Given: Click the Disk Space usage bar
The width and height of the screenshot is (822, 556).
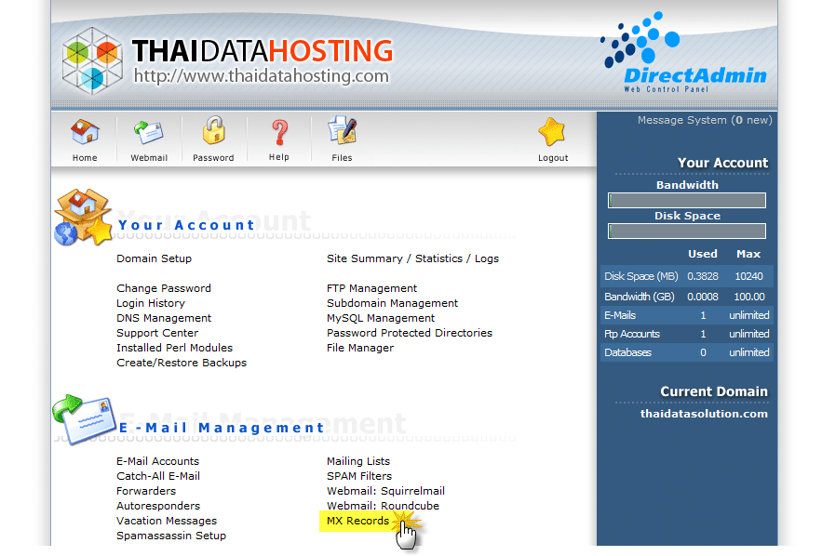Looking at the screenshot, I should click(687, 232).
